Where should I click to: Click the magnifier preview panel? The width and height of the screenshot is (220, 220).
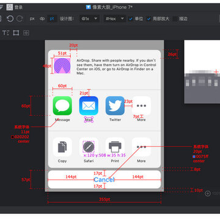(202, 71)
